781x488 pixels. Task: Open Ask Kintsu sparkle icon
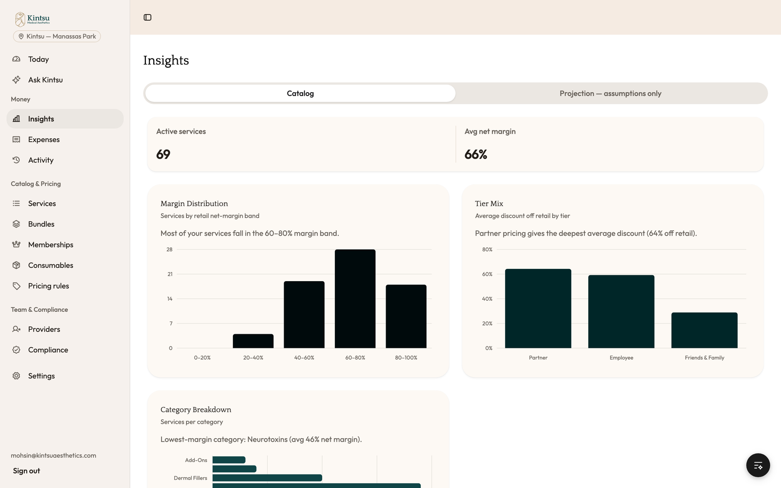(16, 80)
